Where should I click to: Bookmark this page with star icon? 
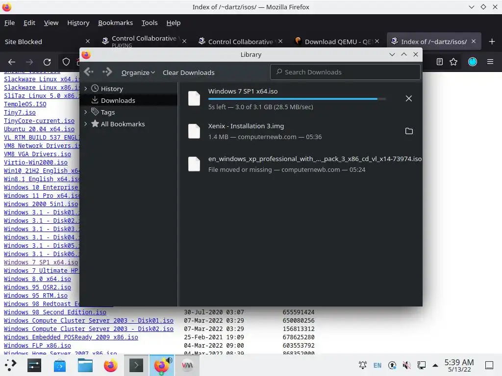click(453, 62)
